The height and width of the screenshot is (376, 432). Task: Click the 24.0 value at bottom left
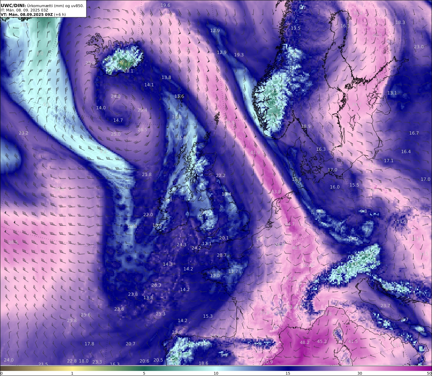(8, 360)
